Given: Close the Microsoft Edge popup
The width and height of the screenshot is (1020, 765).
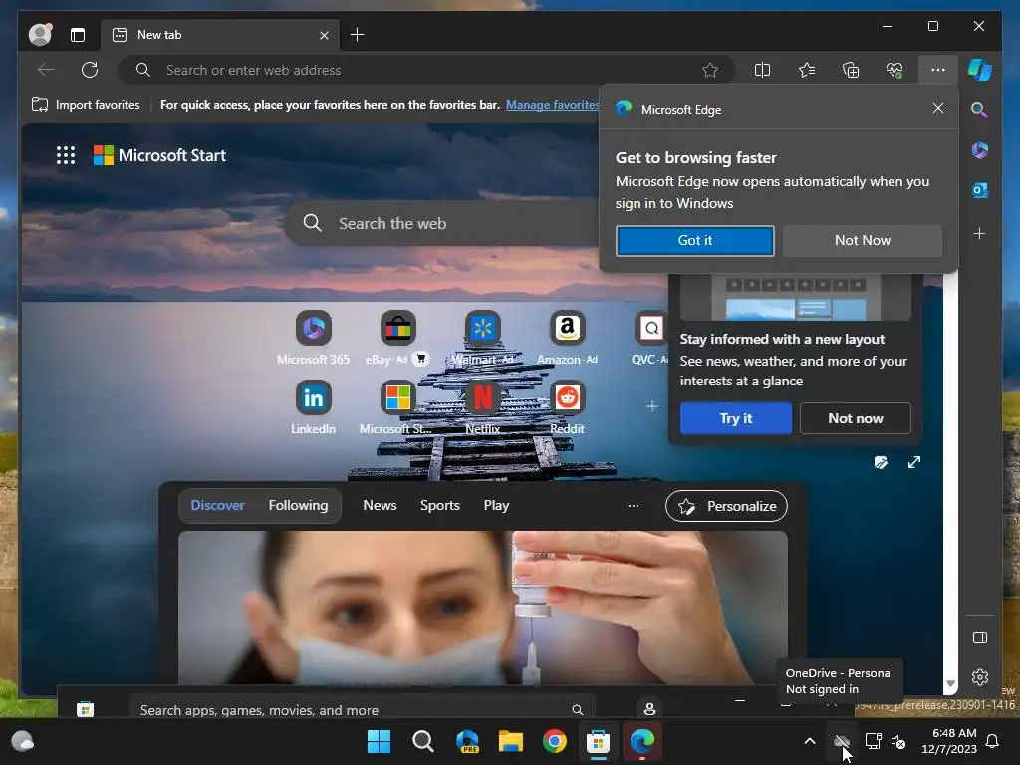Looking at the screenshot, I should (x=937, y=108).
